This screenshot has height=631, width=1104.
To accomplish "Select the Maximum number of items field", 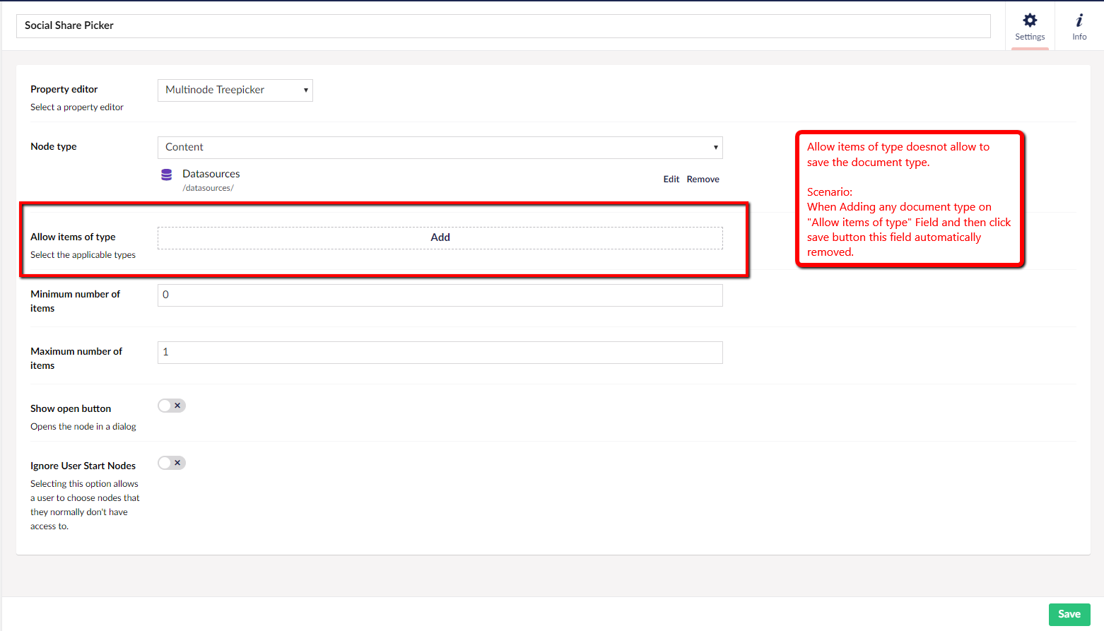I will 440,352.
